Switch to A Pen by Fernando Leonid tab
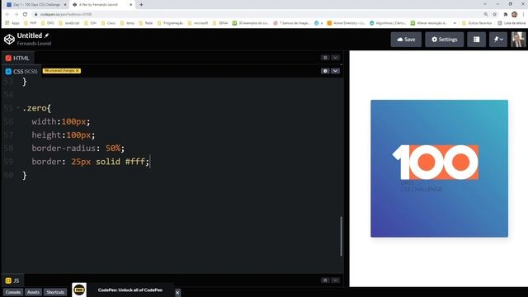The image size is (528, 297). (x=102, y=5)
